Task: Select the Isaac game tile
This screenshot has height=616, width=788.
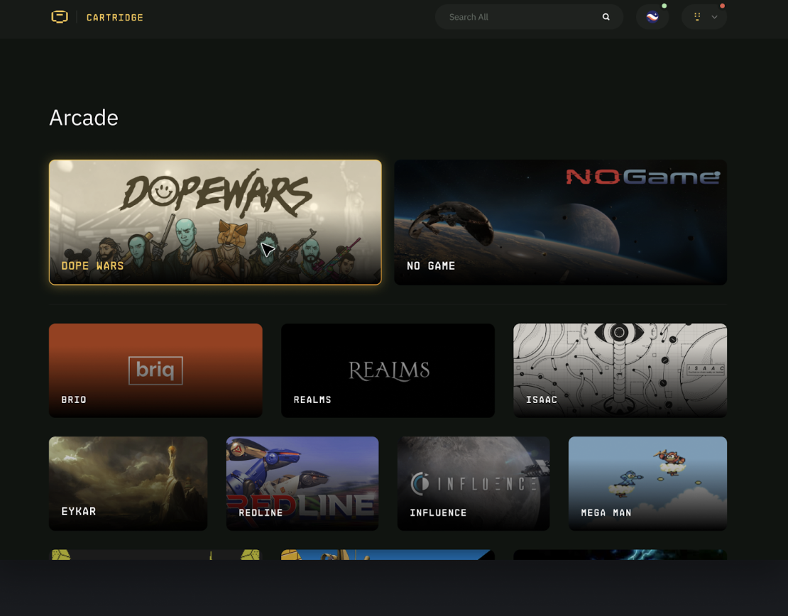Action: (x=620, y=370)
